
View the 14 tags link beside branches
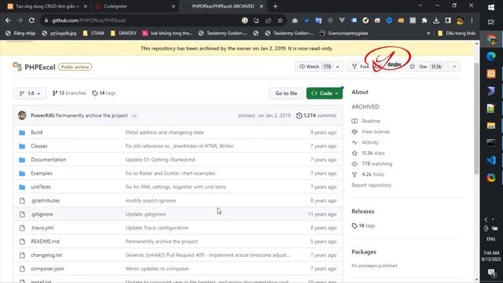click(x=104, y=93)
